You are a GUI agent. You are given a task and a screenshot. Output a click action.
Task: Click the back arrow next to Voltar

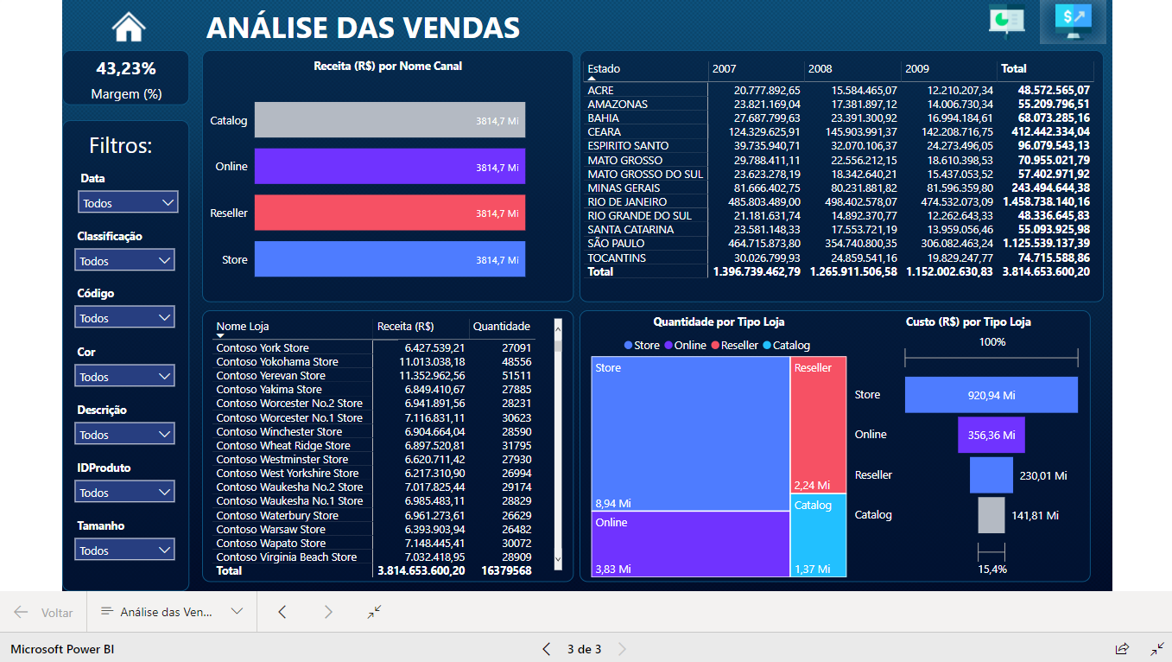point(19,612)
